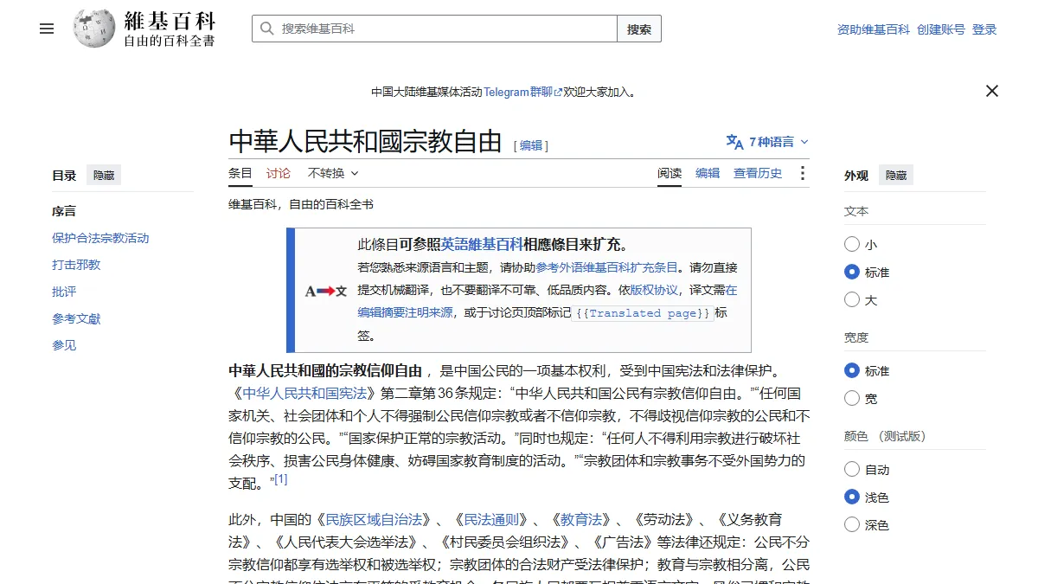
Task: Hide the 目录 sidebar
Action: click(x=104, y=176)
